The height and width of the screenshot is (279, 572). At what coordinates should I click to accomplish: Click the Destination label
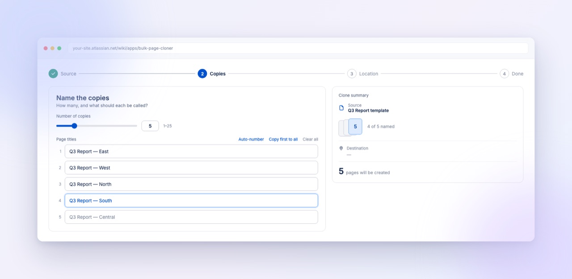tap(357, 148)
